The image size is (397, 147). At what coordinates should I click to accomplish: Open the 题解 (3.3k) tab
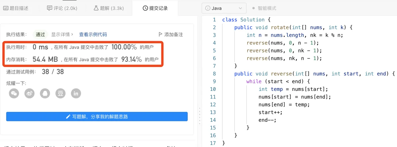pos(109,8)
